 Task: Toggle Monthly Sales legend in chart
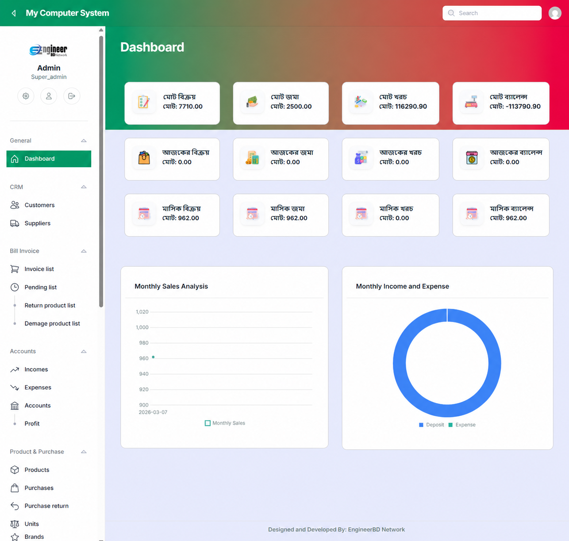(225, 423)
